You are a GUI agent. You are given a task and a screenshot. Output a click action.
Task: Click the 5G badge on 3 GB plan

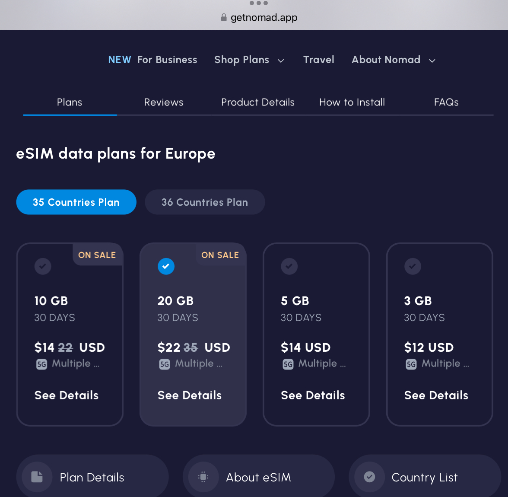point(411,364)
